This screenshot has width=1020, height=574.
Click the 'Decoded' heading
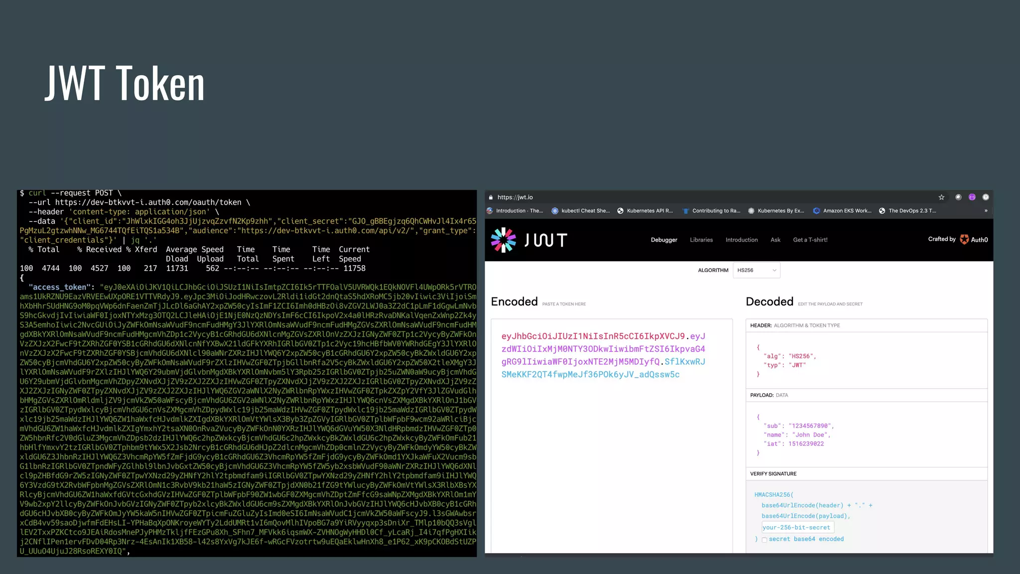(x=769, y=301)
